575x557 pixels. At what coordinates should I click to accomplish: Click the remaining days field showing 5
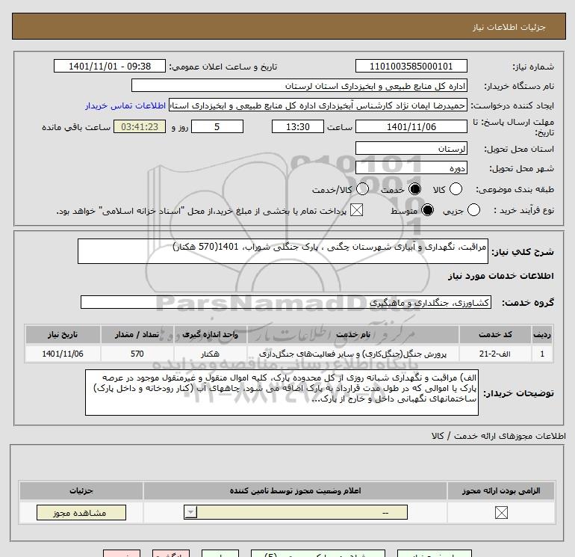[x=217, y=126]
